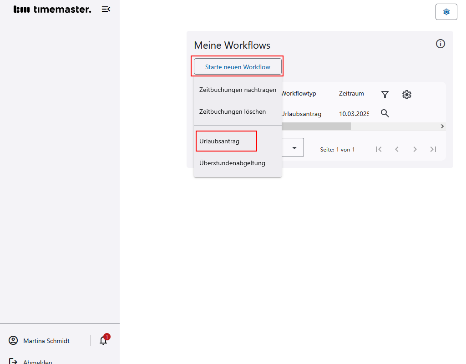Click the magnifier icon in Urlaubsantrag row
466x364 pixels.
[x=385, y=114]
